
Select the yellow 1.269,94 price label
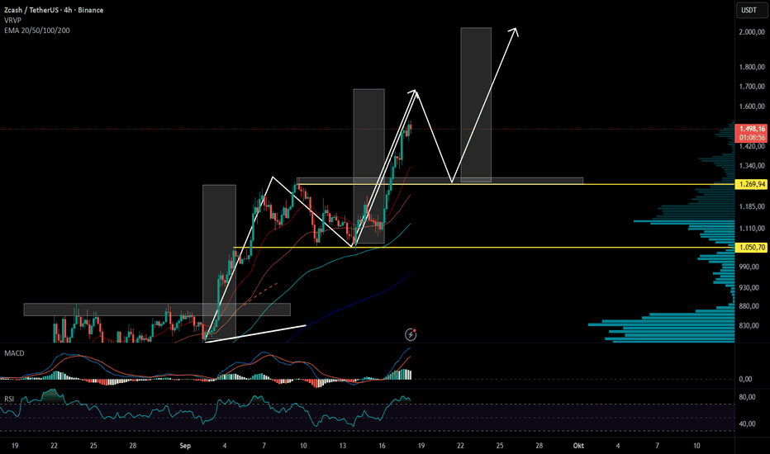coord(751,185)
